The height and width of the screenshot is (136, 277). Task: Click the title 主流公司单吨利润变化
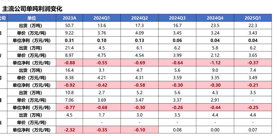(32, 9)
